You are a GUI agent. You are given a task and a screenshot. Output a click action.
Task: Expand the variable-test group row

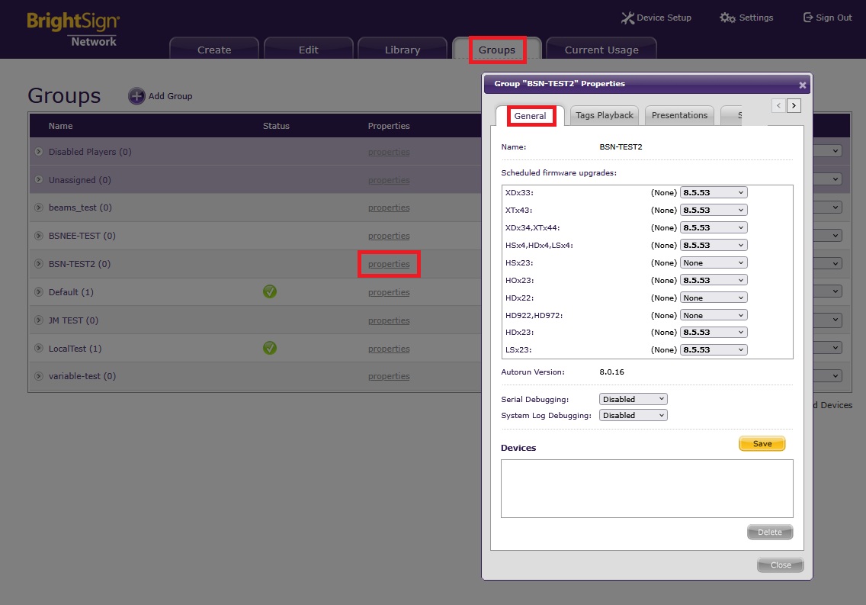[38, 376]
